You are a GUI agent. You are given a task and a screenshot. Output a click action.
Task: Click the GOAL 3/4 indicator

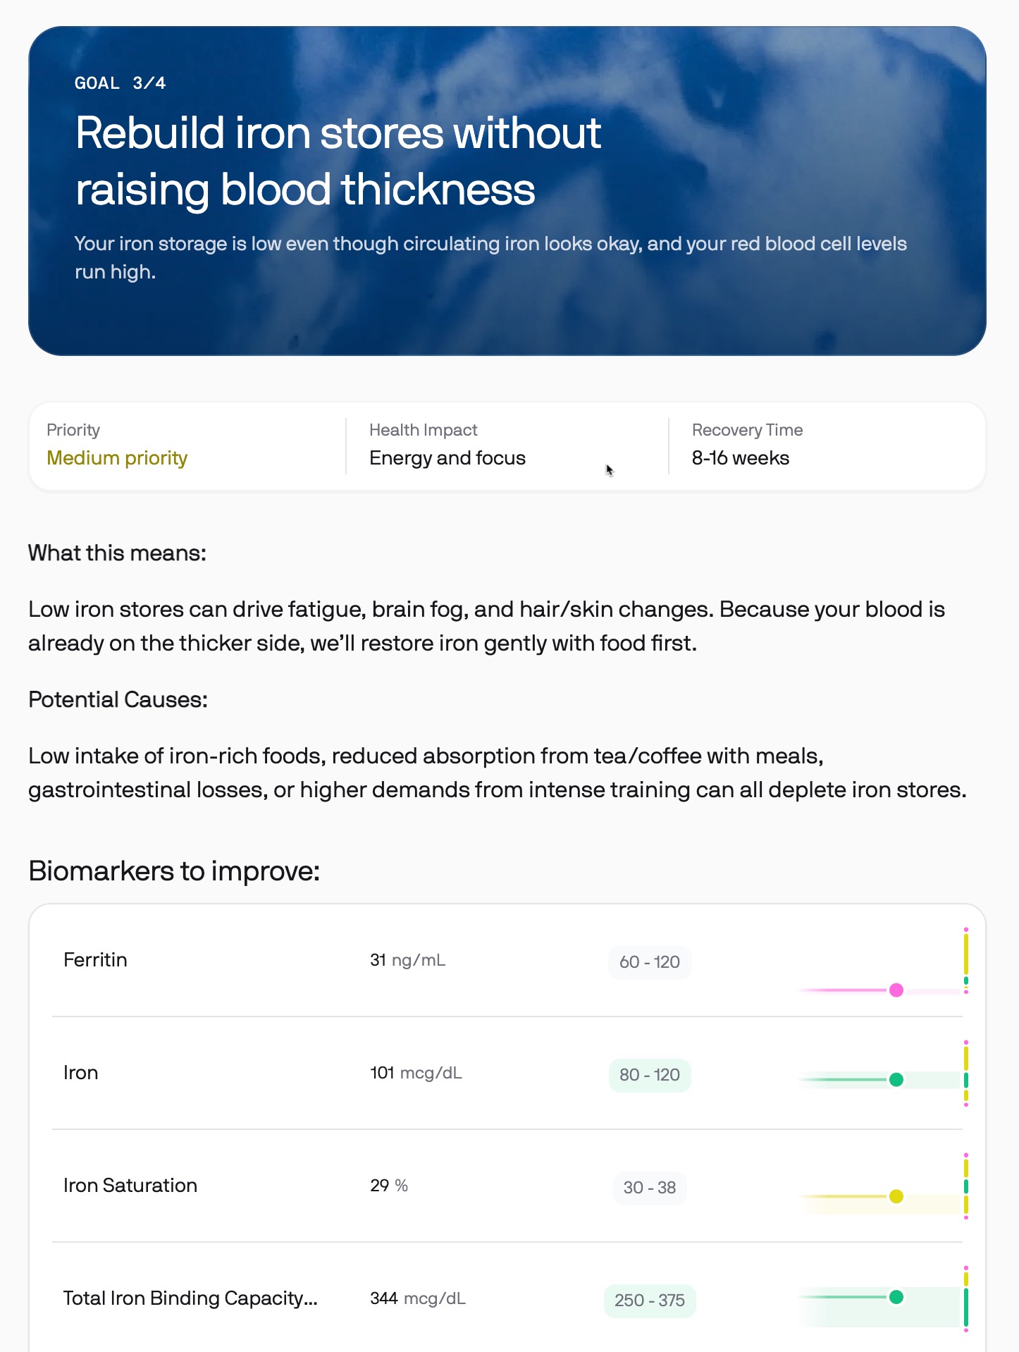(x=120, y=83)
